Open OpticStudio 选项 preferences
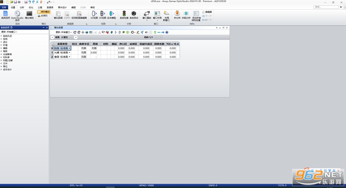The image size is (346, 188). tap(17, 16)
